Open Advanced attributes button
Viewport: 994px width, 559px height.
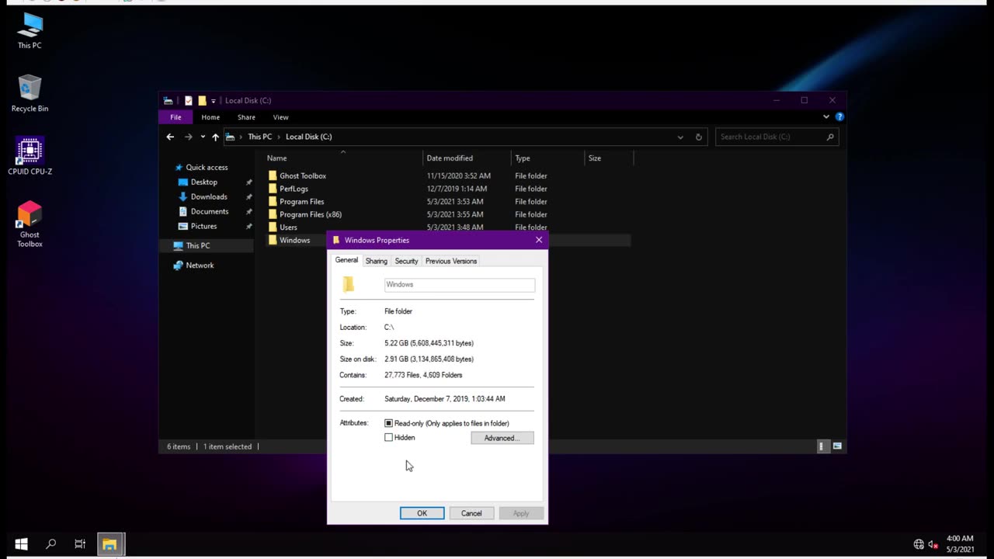[x=502, y=438]
